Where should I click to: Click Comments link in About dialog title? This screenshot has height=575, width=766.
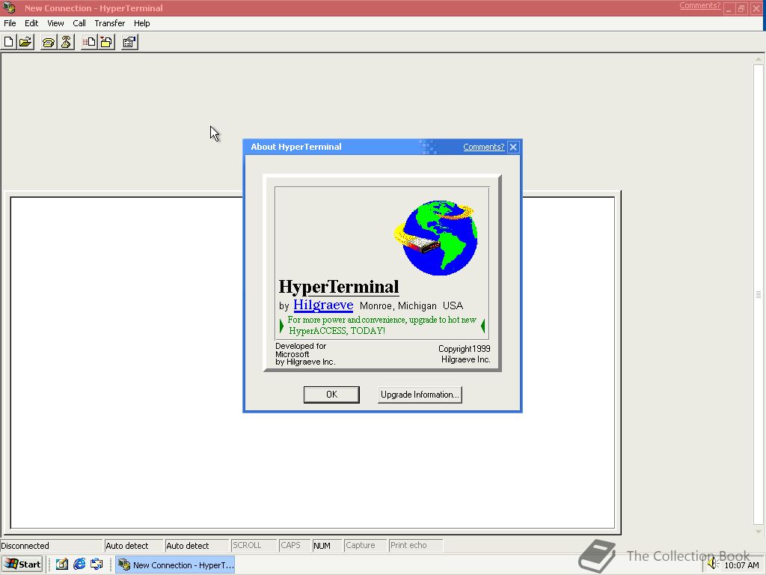[483, 147]
